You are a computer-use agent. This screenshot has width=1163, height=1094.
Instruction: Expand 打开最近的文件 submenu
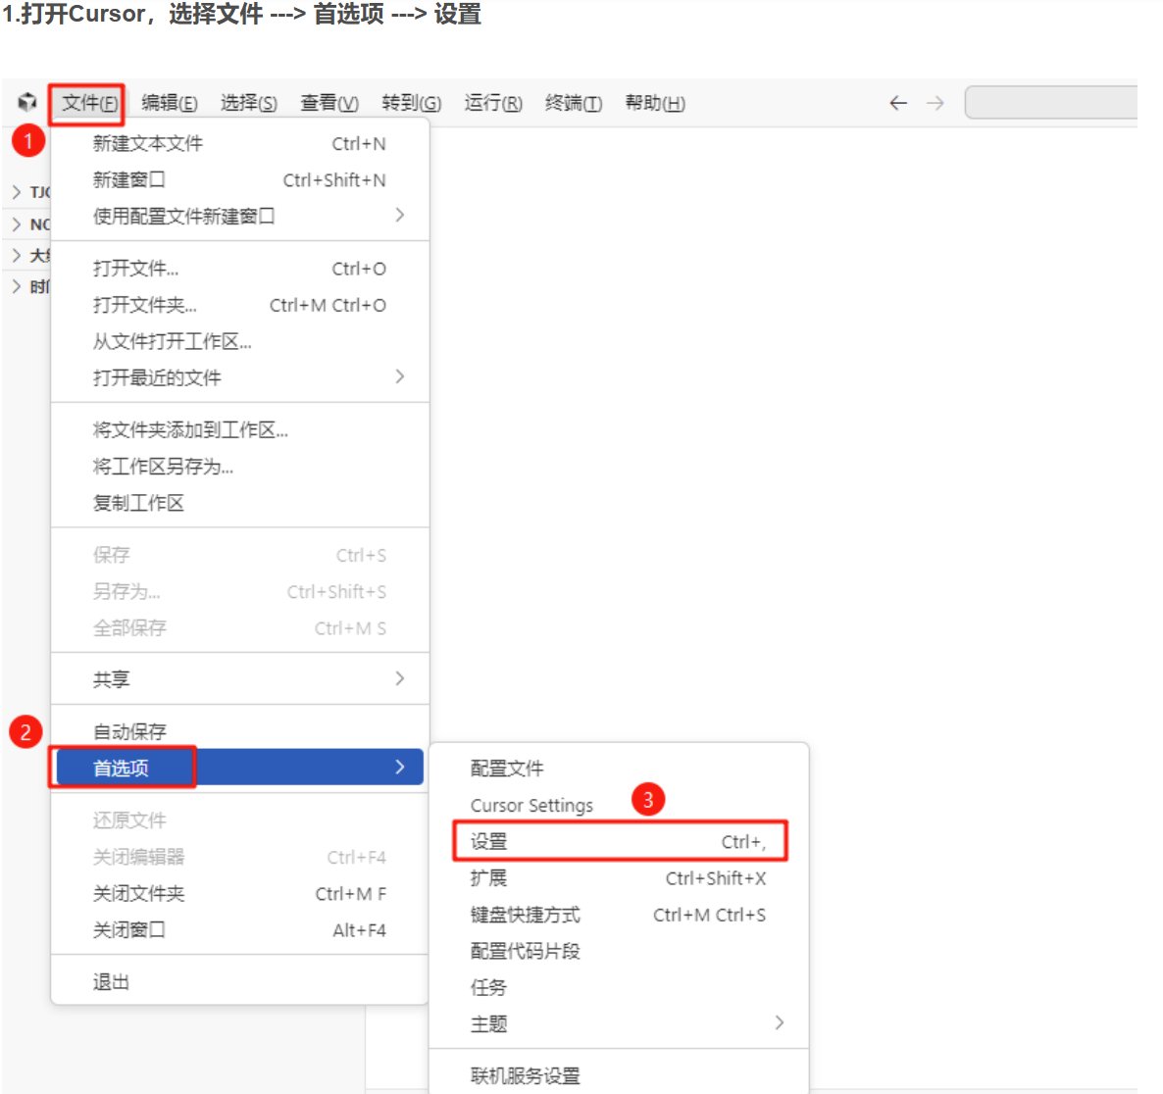pyautogui.click(x=239, y=377)
